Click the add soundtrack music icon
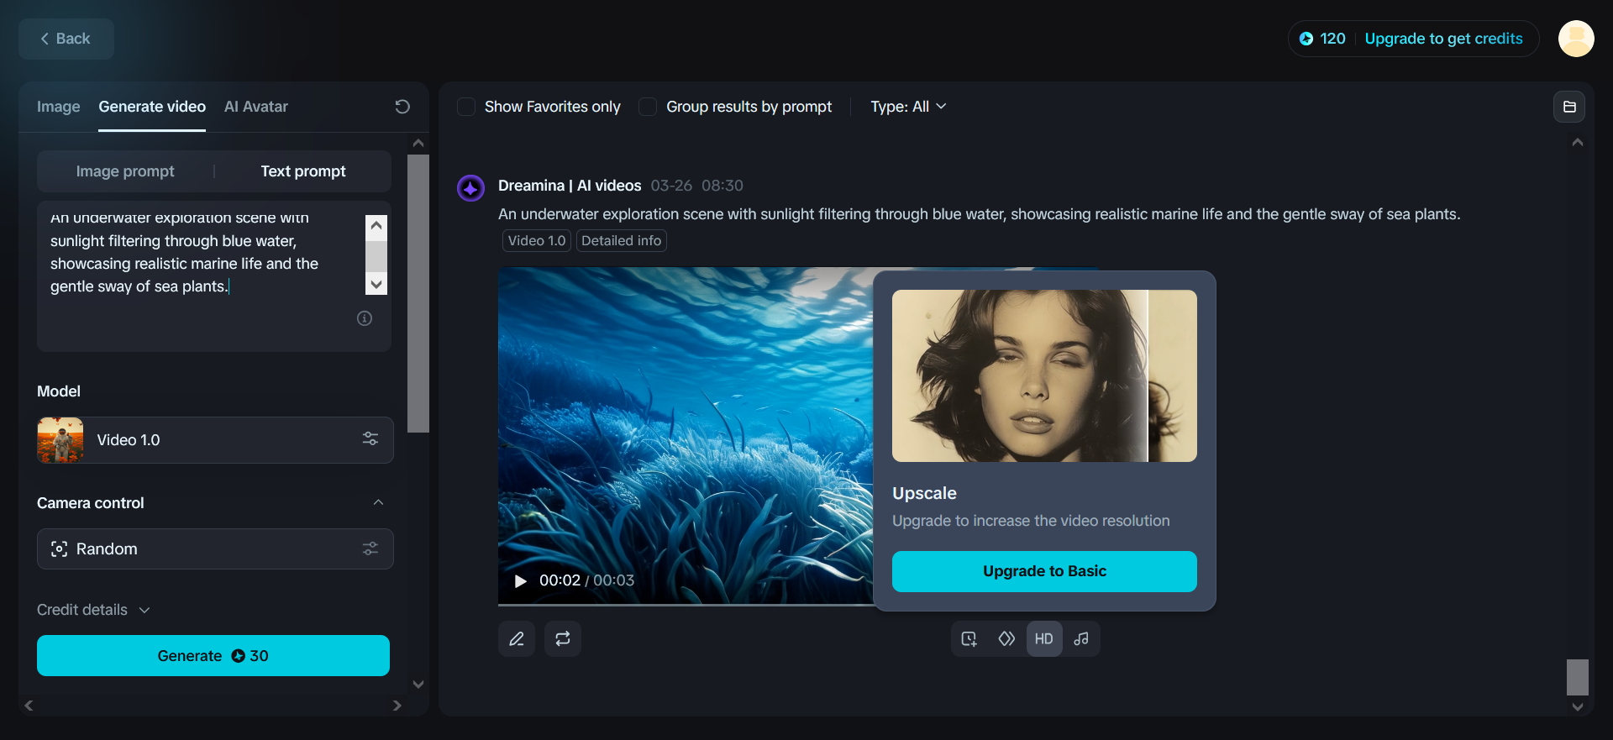The height and width of the screenshot is (740, 1613). click(1081, 639)
